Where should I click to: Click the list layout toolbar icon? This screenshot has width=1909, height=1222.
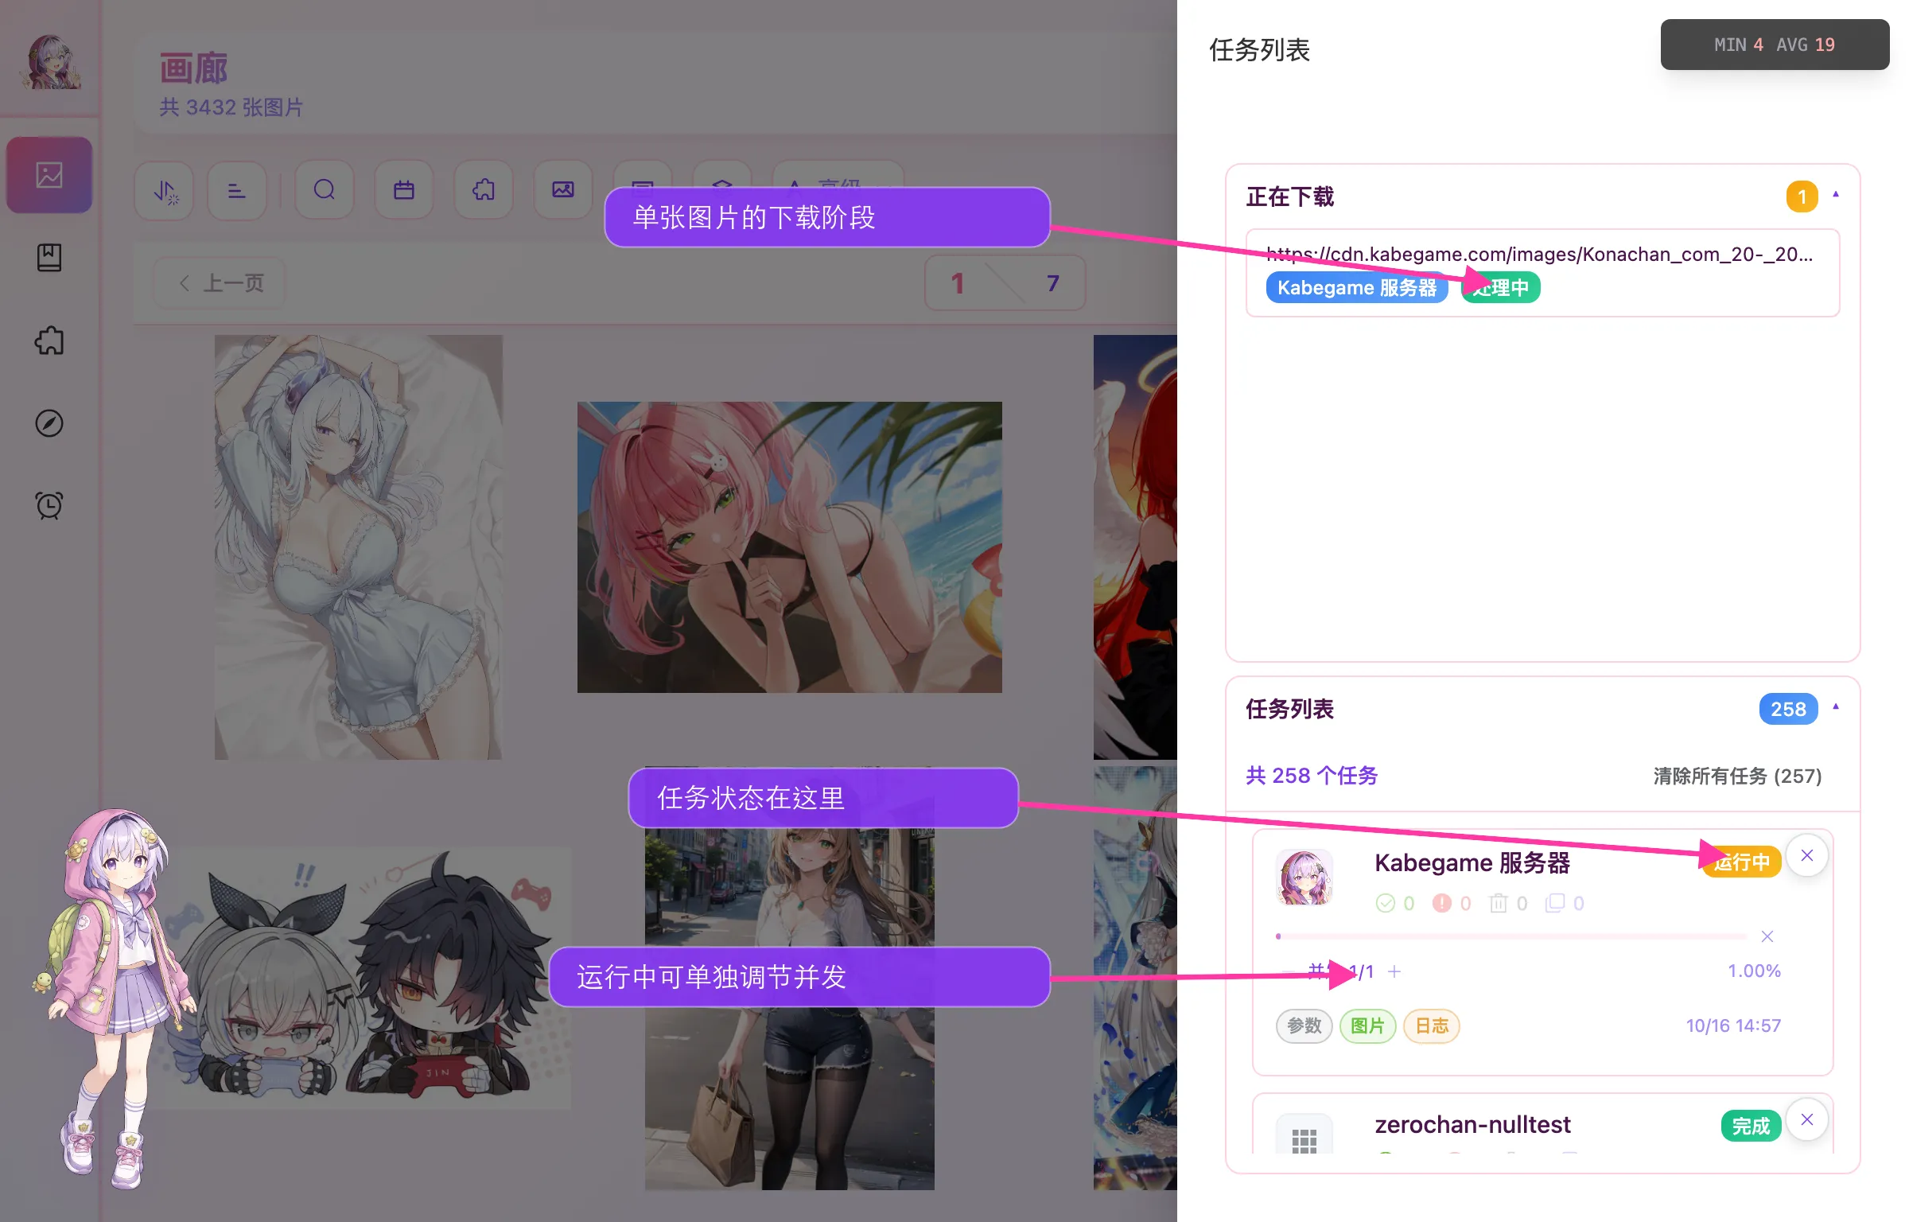(236, 190)
